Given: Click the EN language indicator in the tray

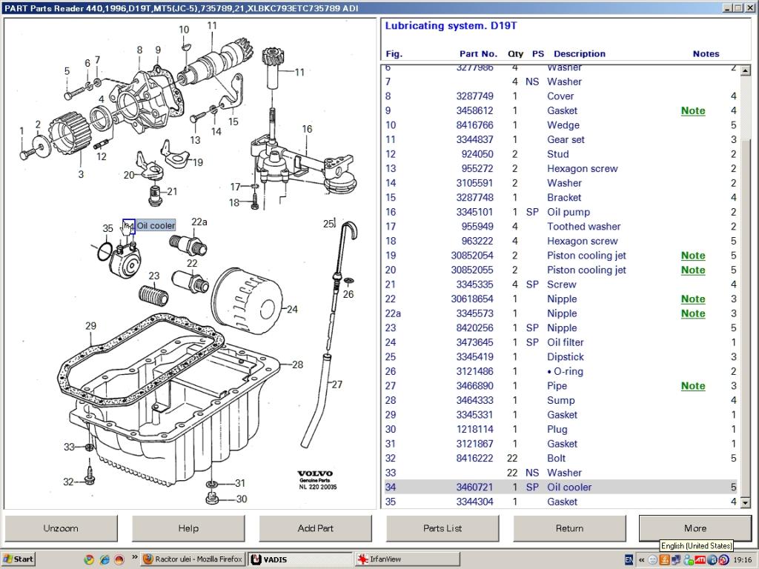Looking at the screenshot, I should click(629, 560).
